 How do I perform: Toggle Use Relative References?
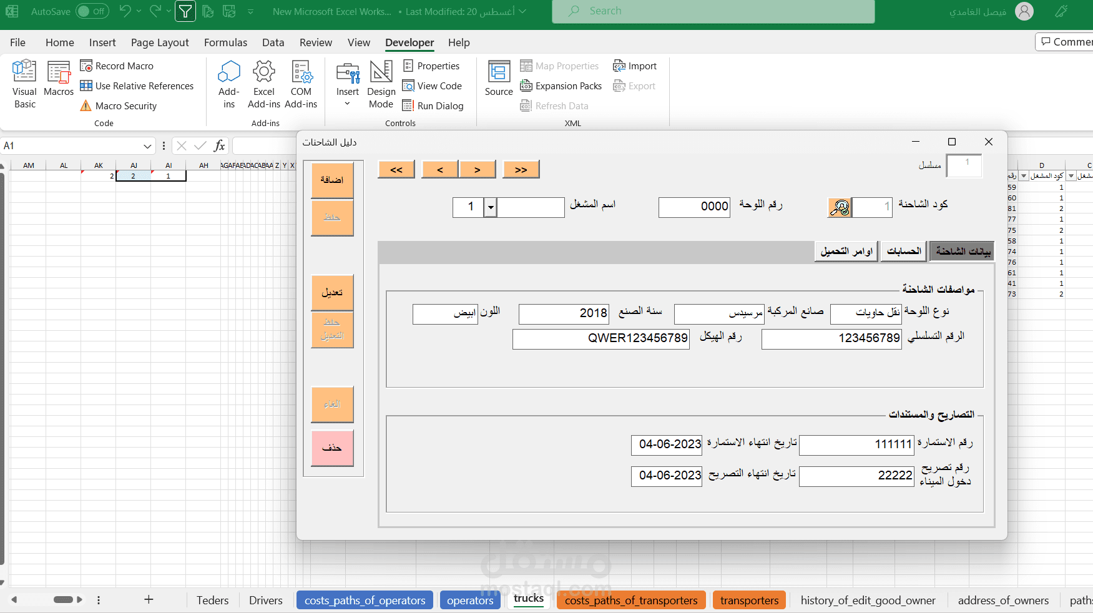tap(137, 86)
